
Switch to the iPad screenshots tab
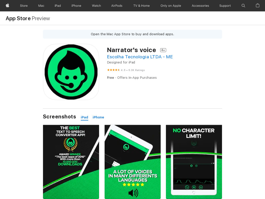[x=84, y=117]
